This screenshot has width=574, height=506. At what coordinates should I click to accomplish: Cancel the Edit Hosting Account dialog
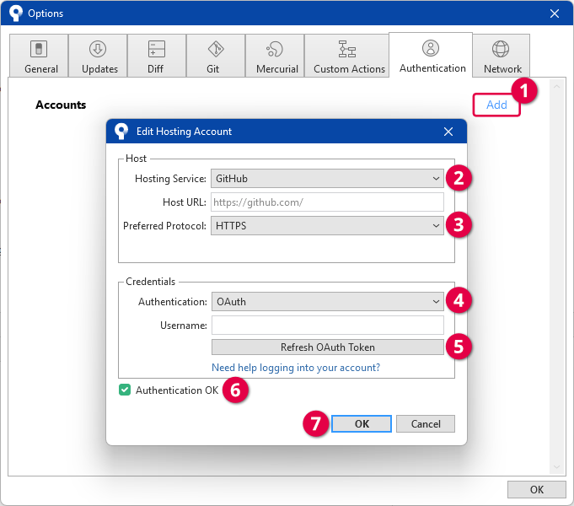(426, 424)
